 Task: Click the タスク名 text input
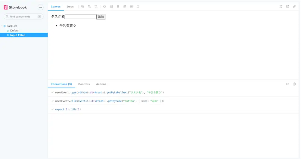[80, 16]
